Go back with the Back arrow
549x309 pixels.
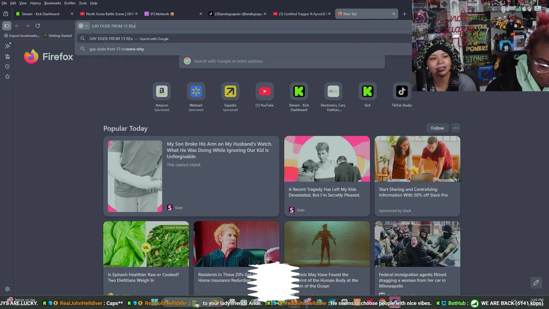click(17, 26)
